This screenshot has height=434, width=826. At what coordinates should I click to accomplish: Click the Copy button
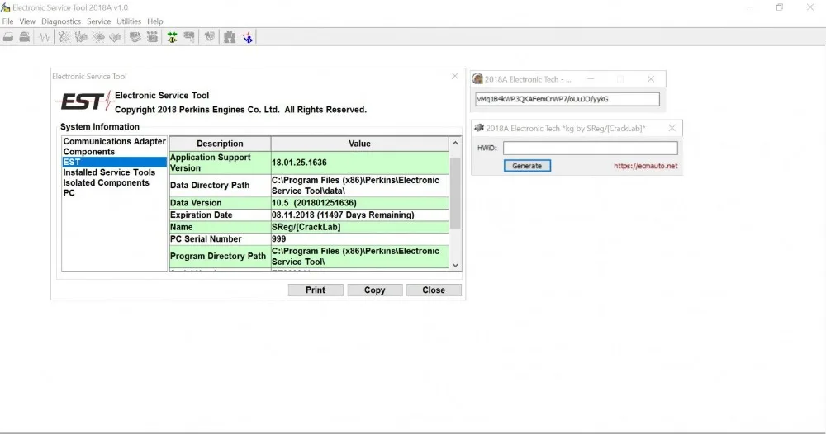pos(374,290)
